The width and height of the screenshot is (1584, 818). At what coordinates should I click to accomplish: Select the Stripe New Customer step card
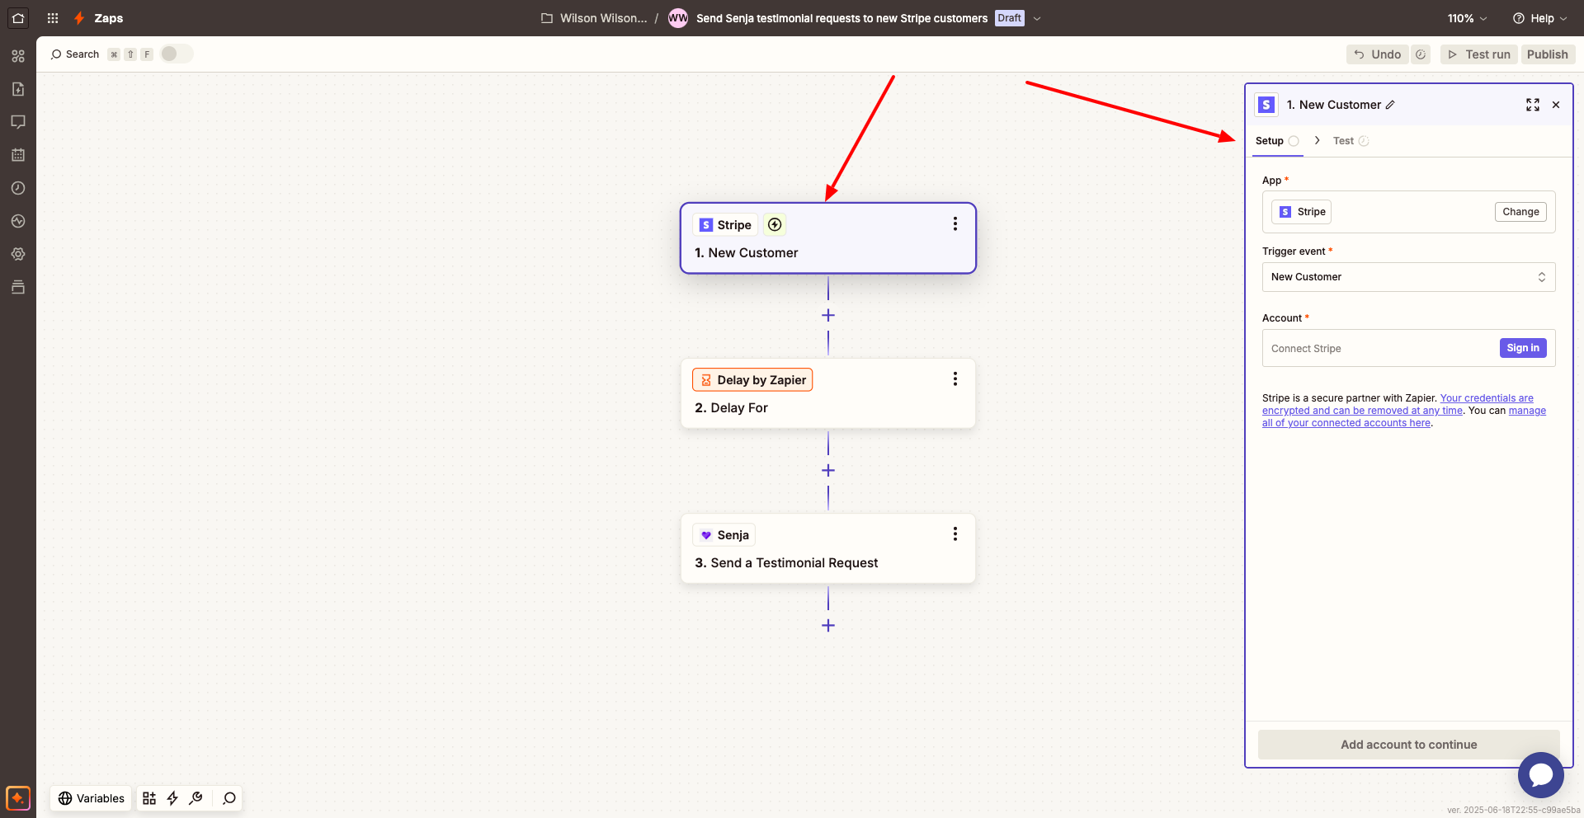(828, 238)
